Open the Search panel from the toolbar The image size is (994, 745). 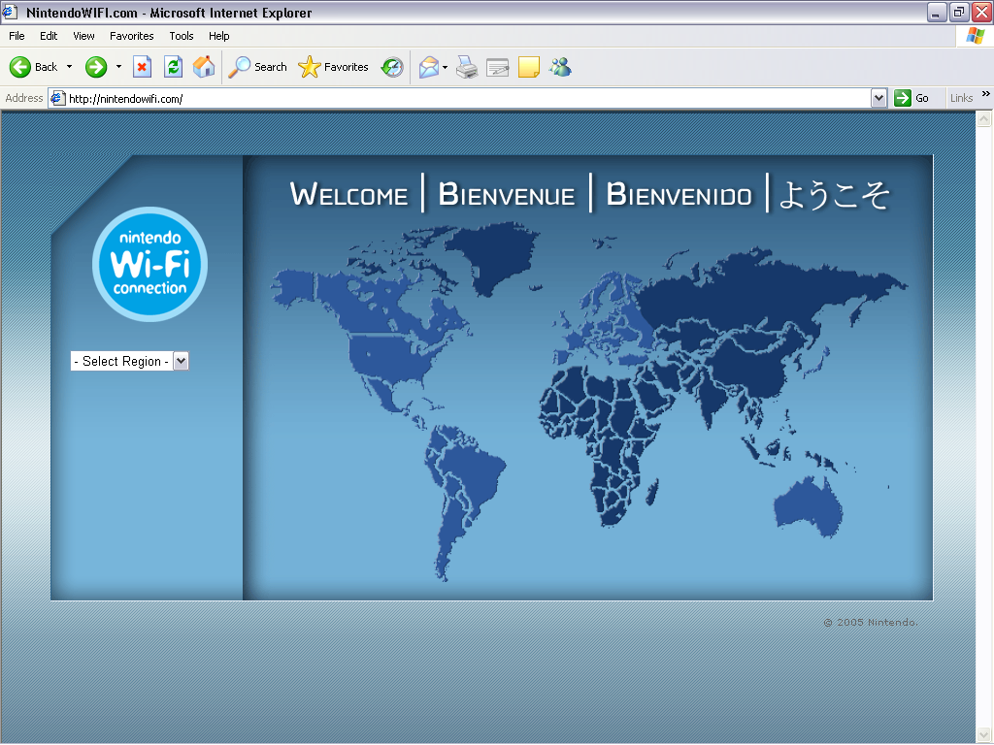(x=257, y=67)
